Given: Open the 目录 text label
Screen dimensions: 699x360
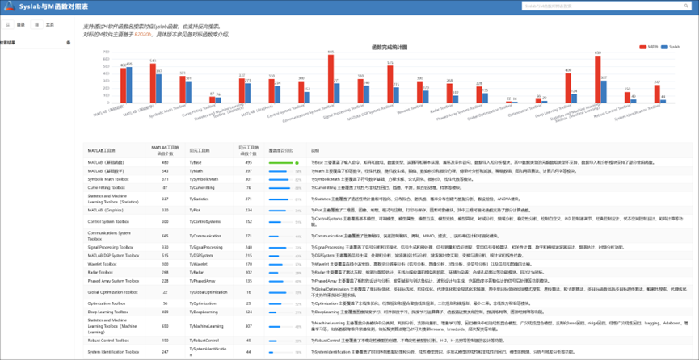Looking at the screenshot, I should coord(20,25).
